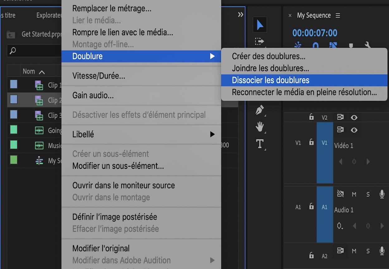The image size is (389, 269).
Task: Hide the Vidéo 1 track with its eye toggle
Action: (355, 130)
